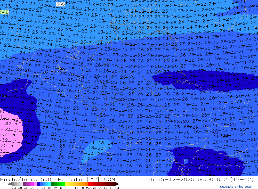Image resolution: width=258 pixels, height=189 pixels.
Task: Click the "-30" legend value
Action: click(37, 188)
